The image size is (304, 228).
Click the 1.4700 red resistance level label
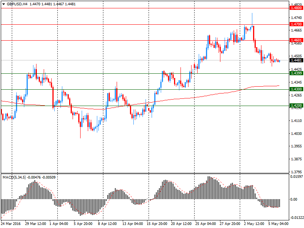pos(296,24)
